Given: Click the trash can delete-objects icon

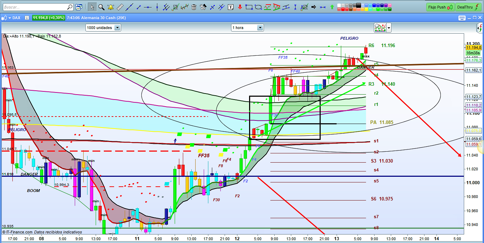Looking at the screenshot, I should tap(194, 7).
